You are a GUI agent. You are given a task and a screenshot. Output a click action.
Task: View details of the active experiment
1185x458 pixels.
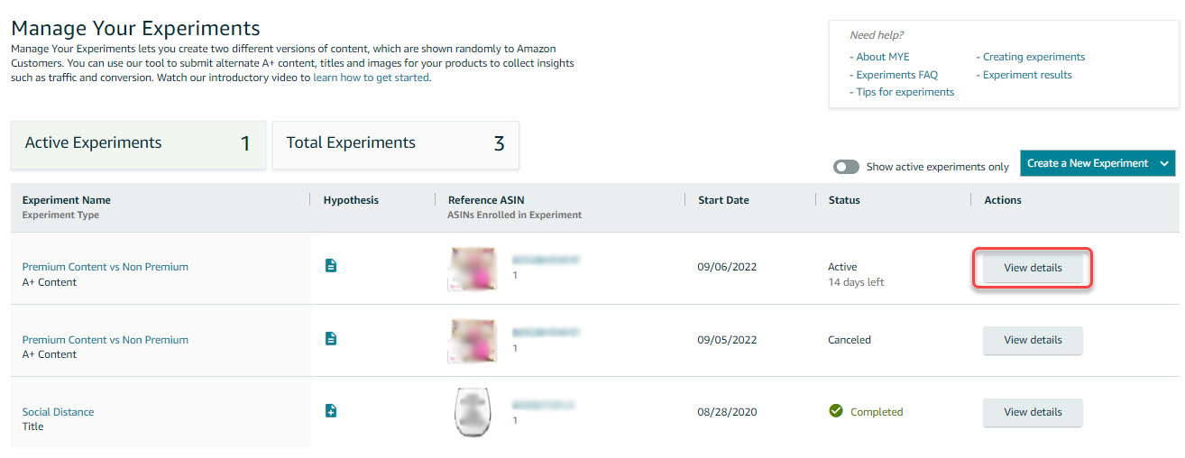(1033, 268)
